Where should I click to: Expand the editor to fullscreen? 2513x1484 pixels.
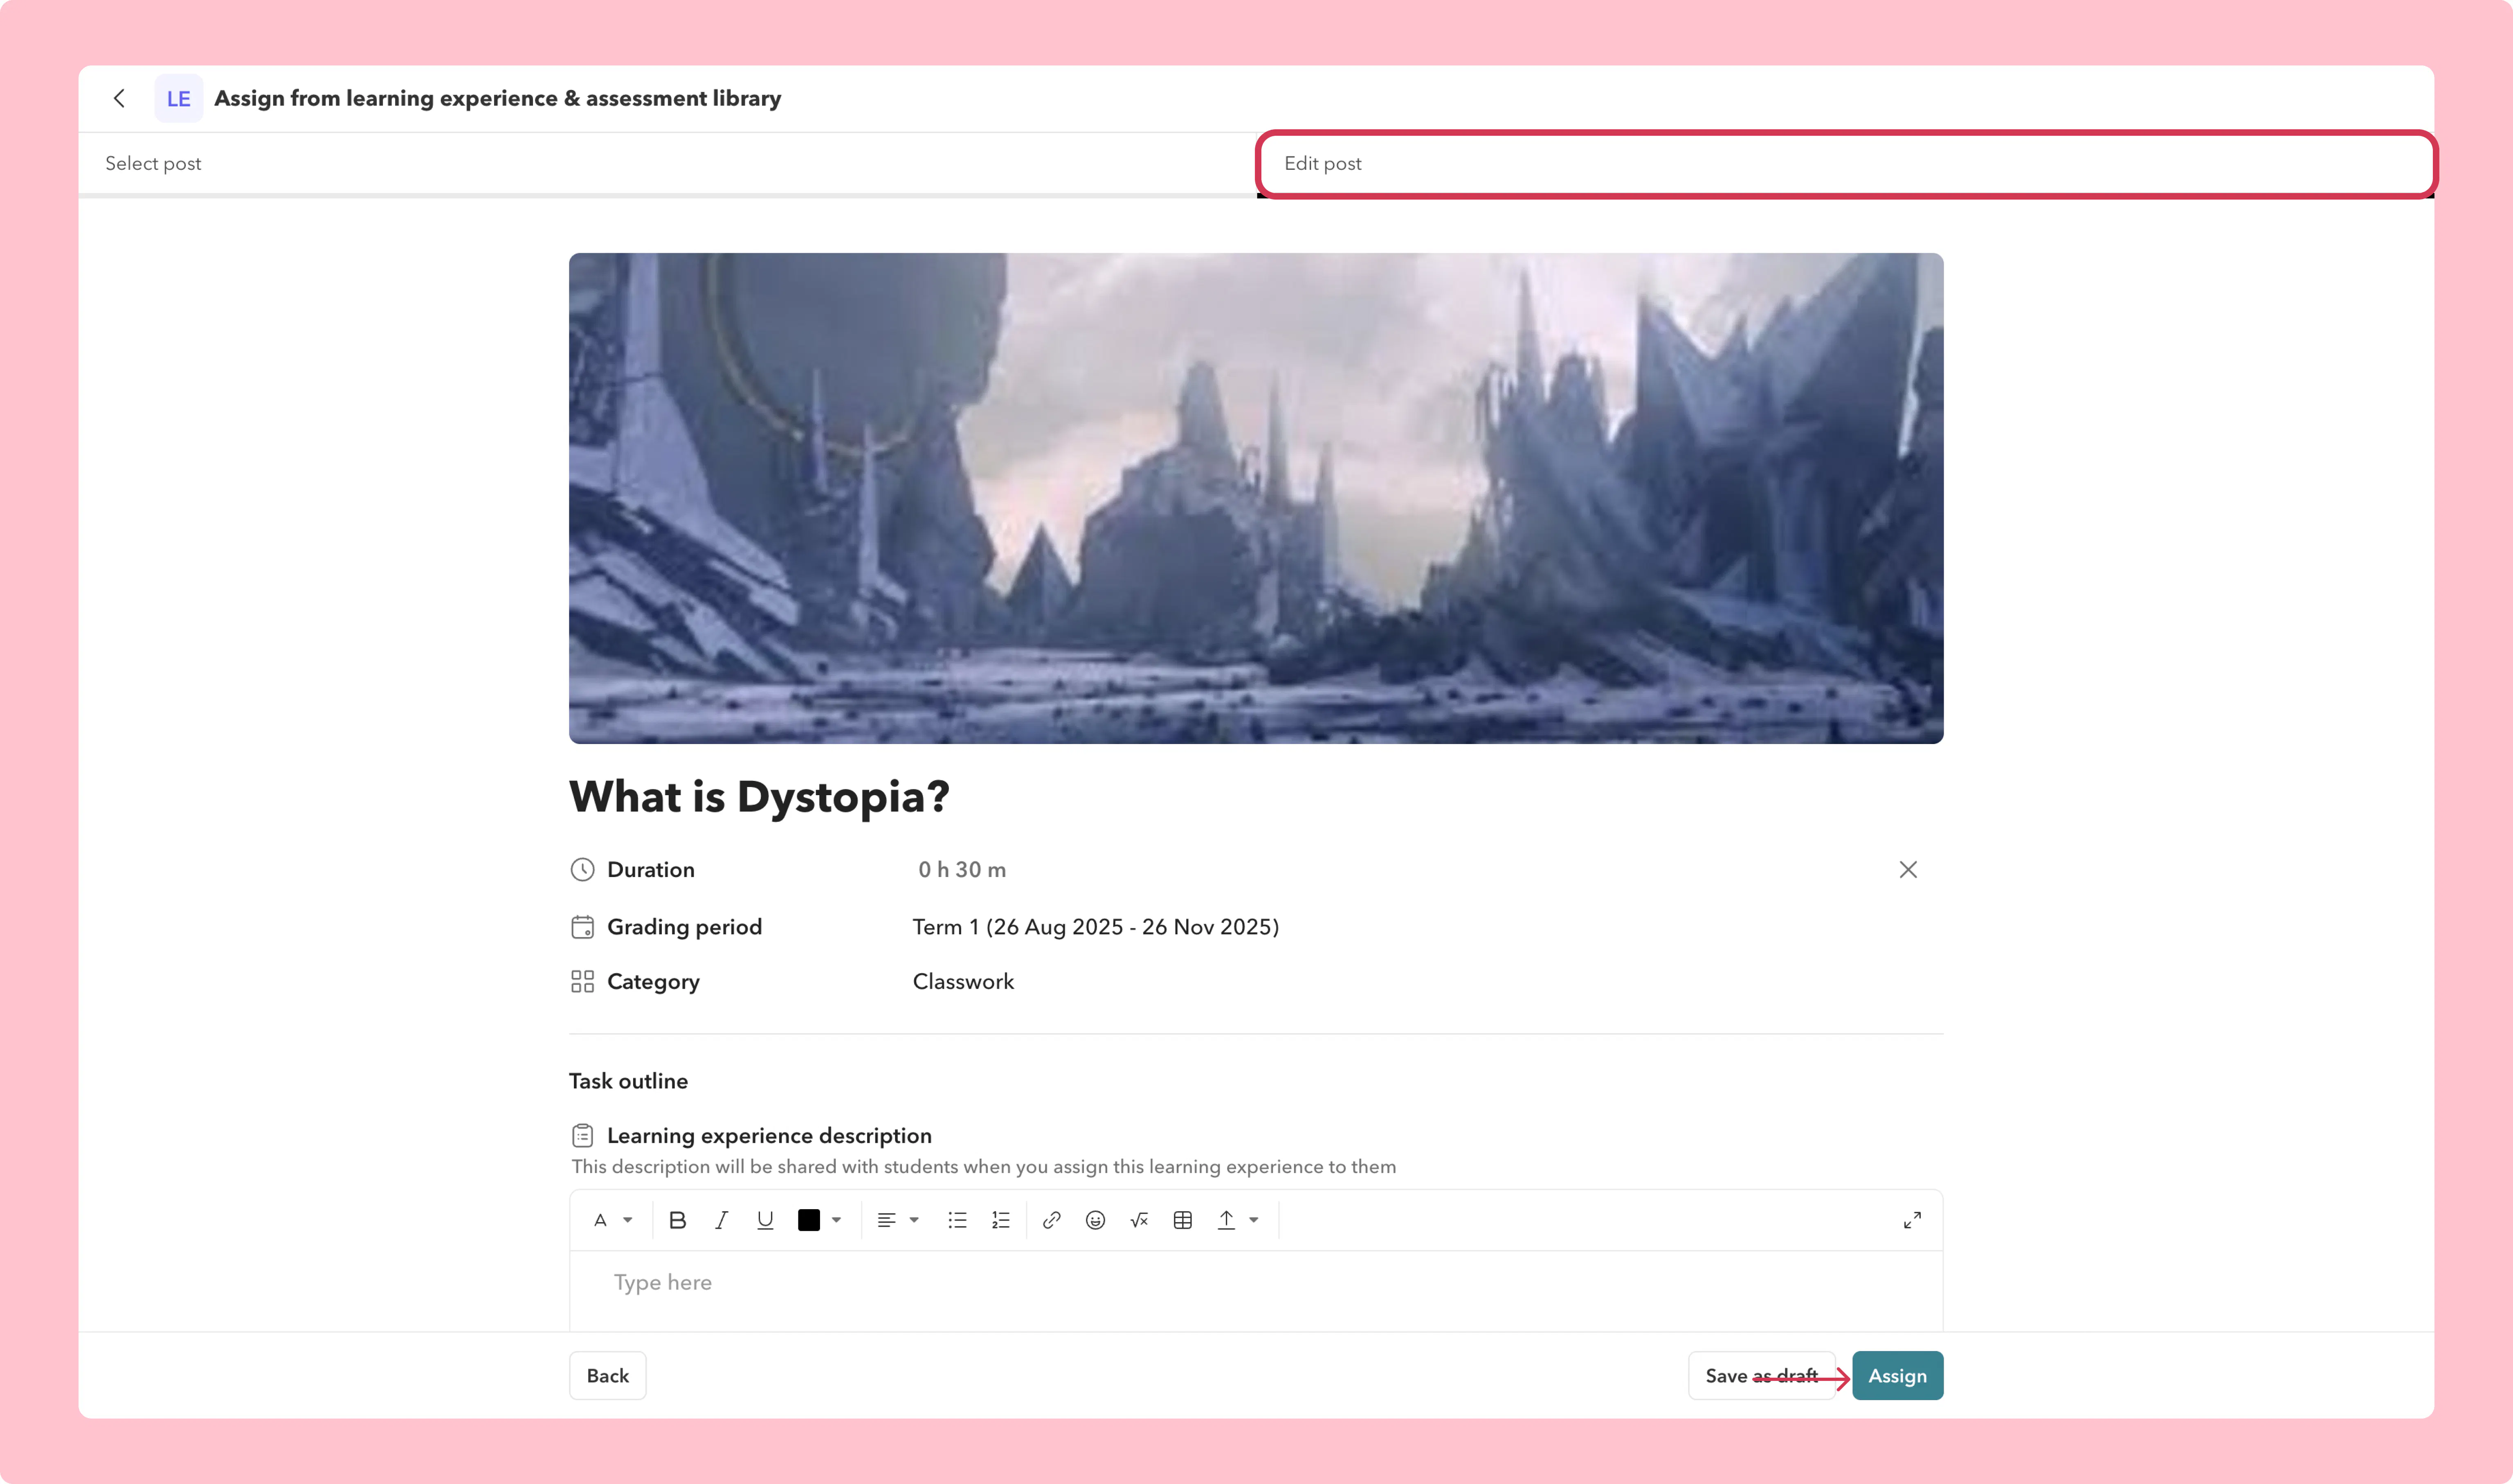(1912, 1220)
